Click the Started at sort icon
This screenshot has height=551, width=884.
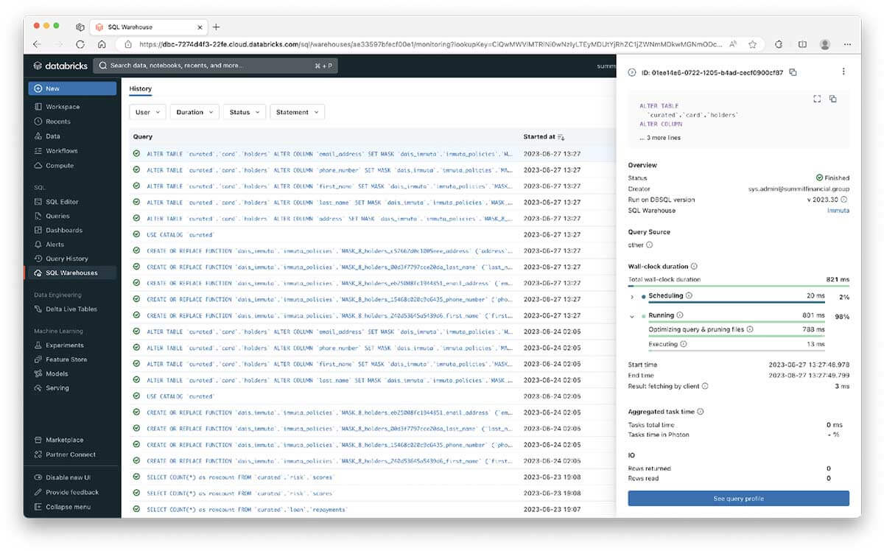click(x=561, y=137)
